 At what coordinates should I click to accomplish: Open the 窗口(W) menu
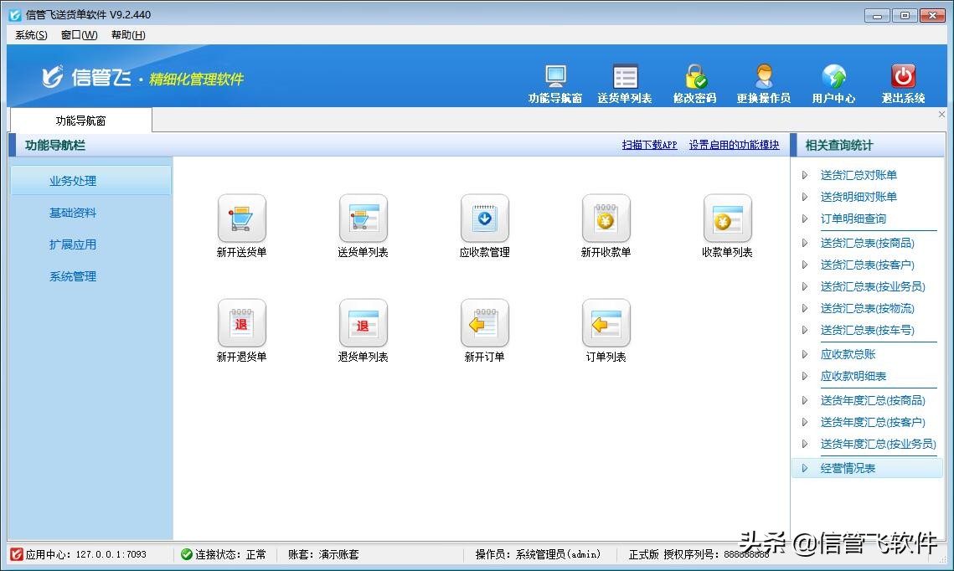79,34
